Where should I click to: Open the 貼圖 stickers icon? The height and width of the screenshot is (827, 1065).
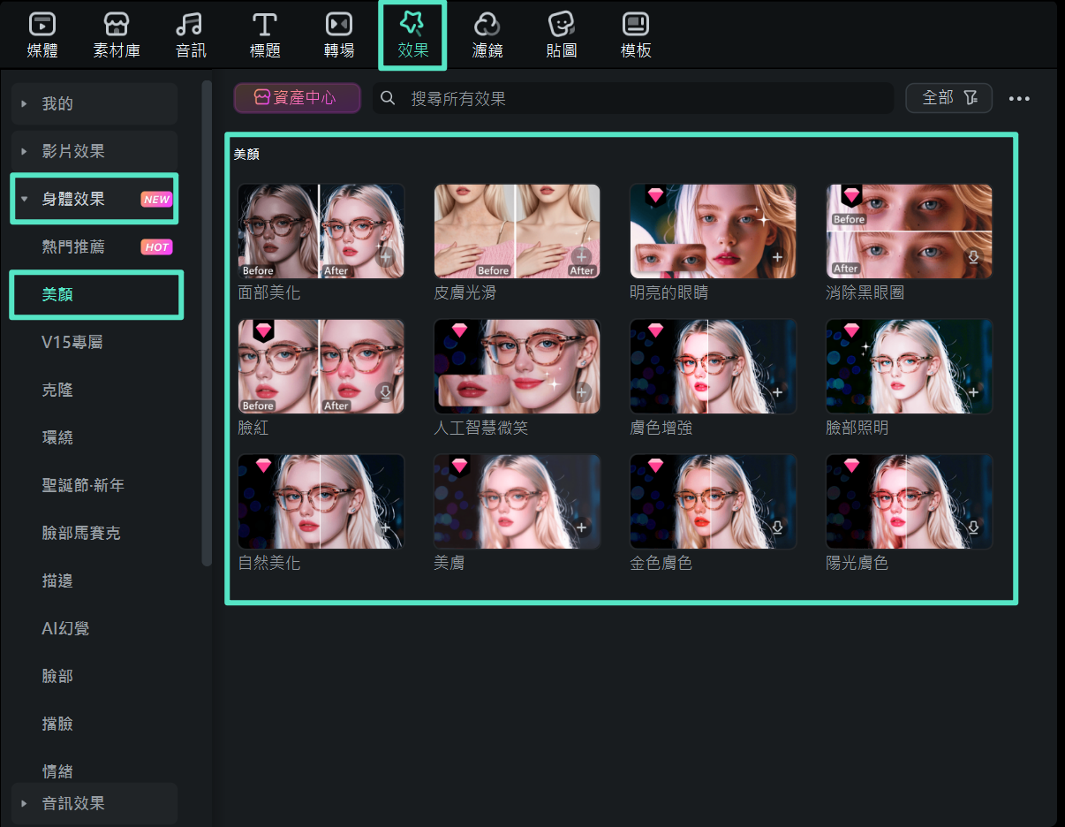[x=562, y=25]
